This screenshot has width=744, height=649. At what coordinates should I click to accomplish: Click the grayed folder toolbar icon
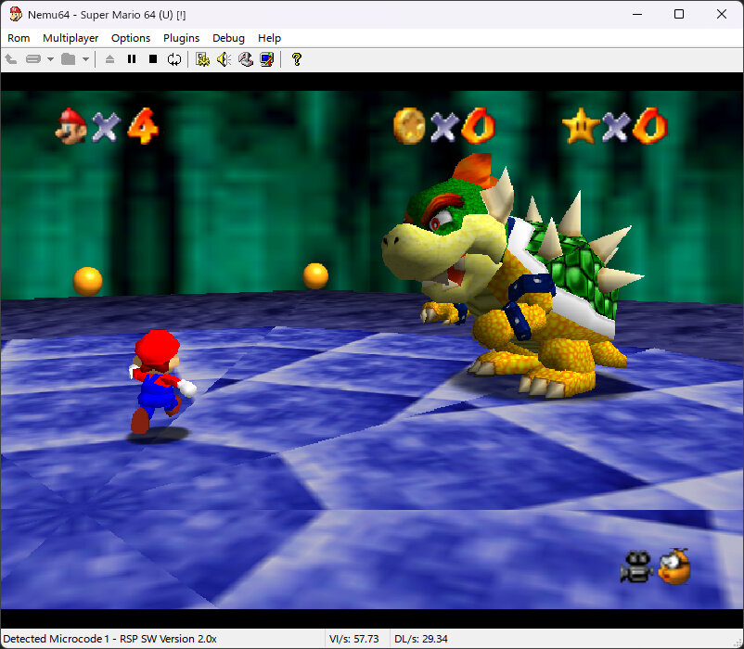coord(69,59)
